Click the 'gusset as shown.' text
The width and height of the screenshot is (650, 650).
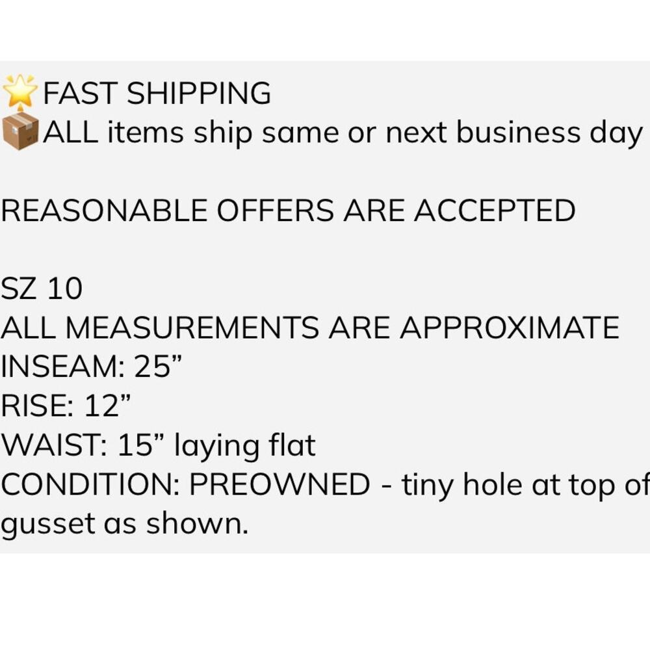click(x=124, y=524)
